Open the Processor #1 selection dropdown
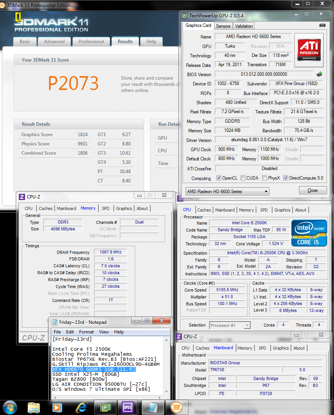Image resolution: width=334 pixels, height=415 pixels. point(230,325)
